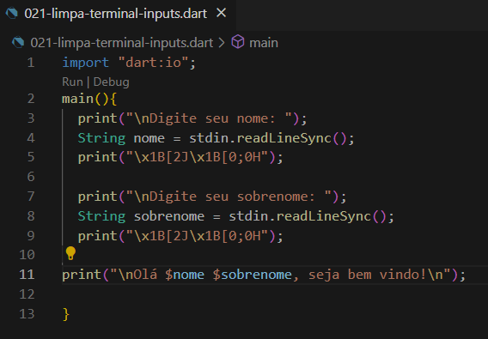The width and height of the screenshot is (488, 339).
Task: Open the breadcrumb file name 021-limpa-terminal-inputs.dart
Action: coord(122,43)
